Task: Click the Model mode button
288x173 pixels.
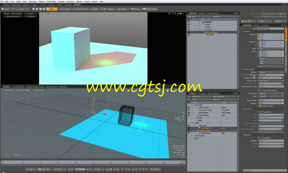Action: pos(6,9)
